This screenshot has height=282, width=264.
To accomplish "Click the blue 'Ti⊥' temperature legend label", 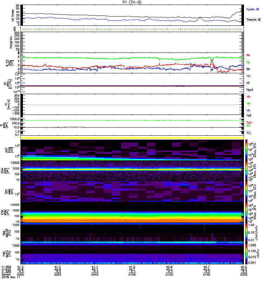I will [x=249, y=133].
